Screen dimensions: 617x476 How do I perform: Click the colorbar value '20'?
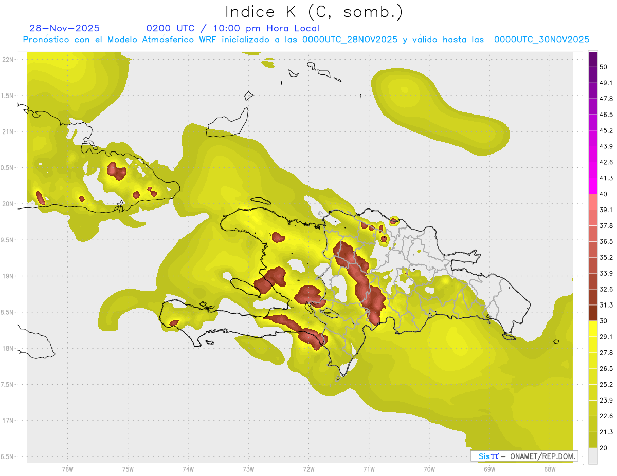[x=604, y=448]
